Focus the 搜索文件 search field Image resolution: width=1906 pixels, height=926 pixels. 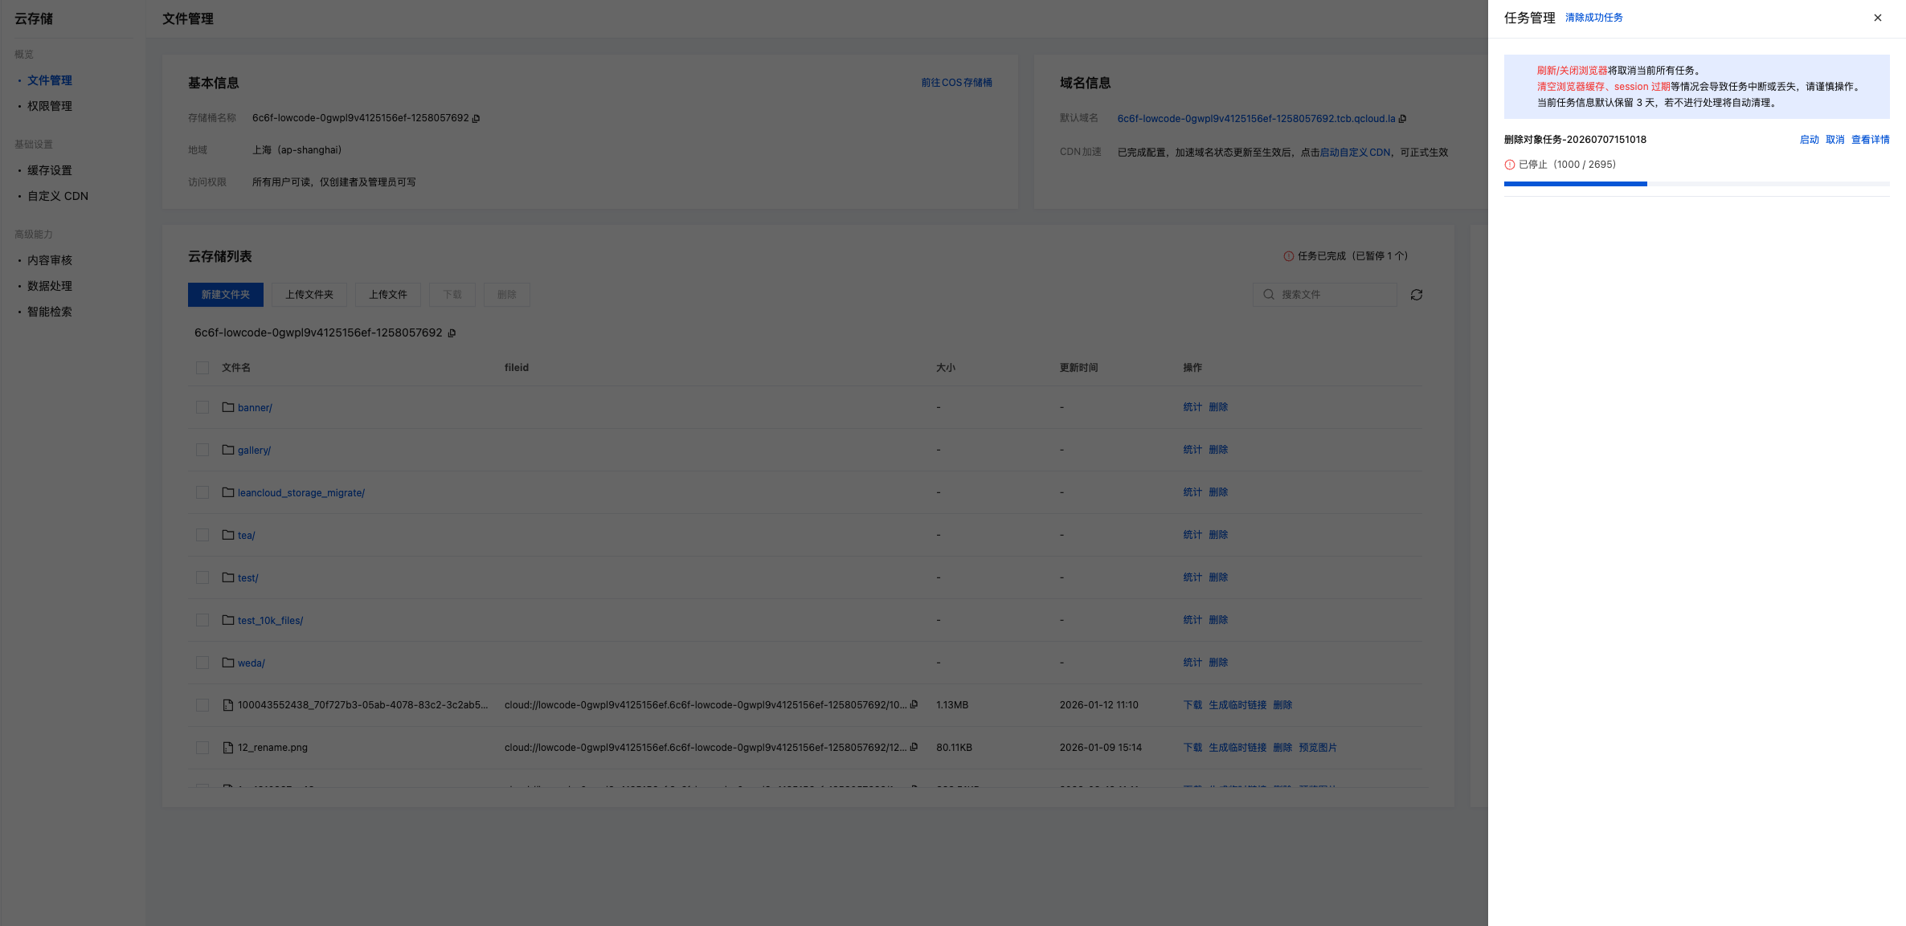[1325, 295]
